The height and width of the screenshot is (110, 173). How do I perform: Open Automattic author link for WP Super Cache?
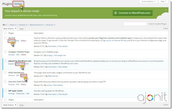point(52,94)
